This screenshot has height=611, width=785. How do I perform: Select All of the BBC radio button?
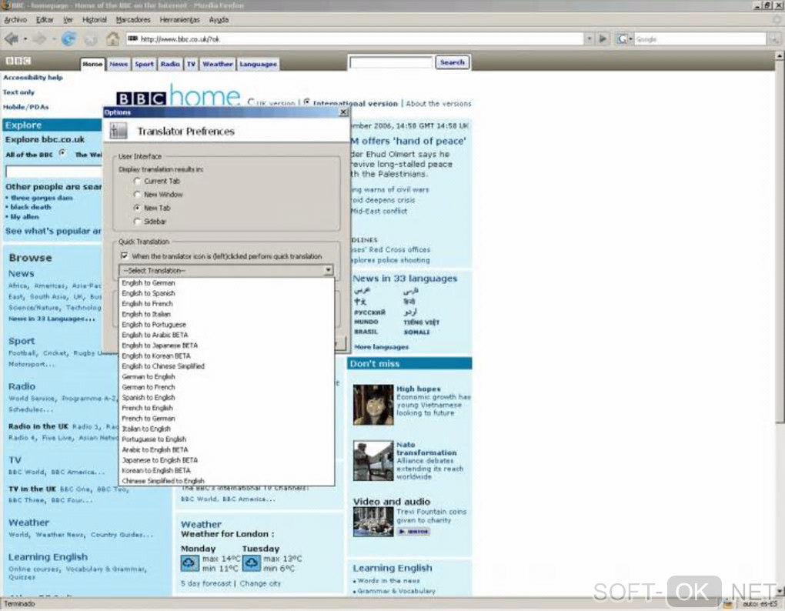click(62, 153)
